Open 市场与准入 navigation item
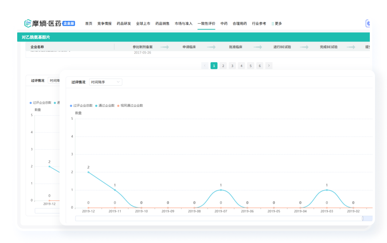This screenshot has width=387, height=243. pos(184,24)
